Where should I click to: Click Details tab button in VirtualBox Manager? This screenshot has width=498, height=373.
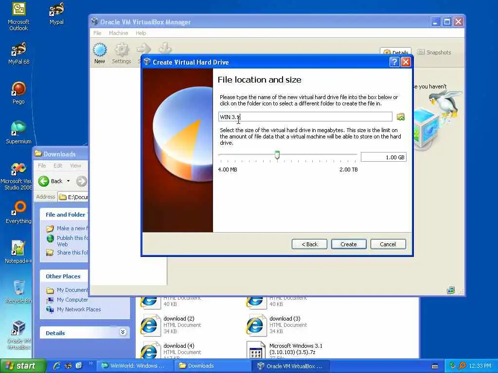(x=396, y=52)
